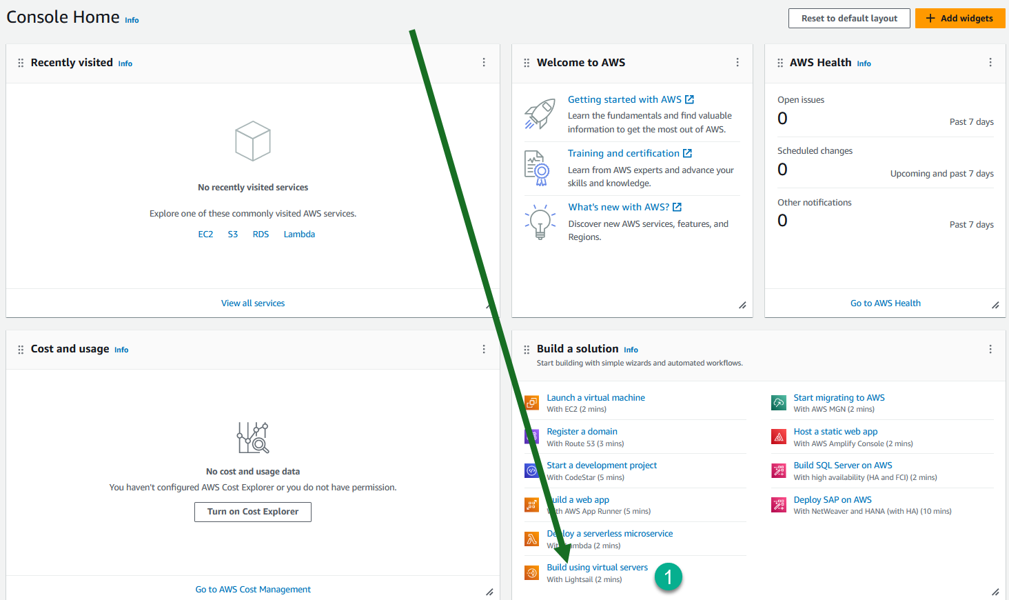
Task: Open the RDS service link
Action: tap(261, 234)
